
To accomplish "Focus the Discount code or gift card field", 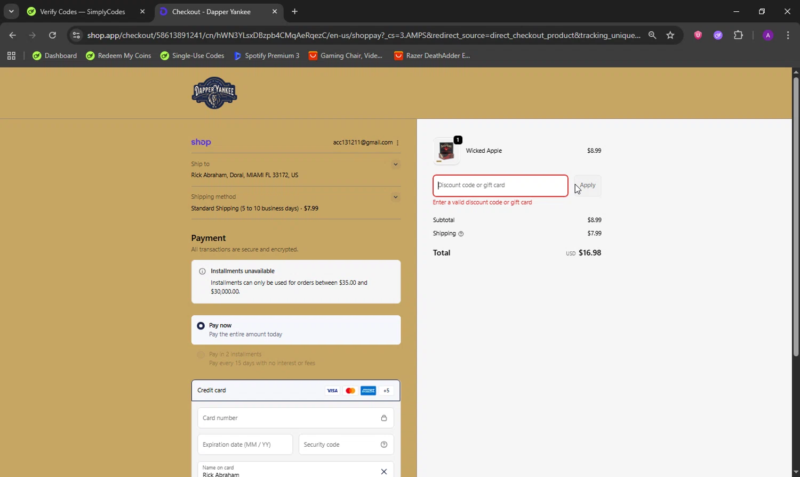I will click(x=500, y=186).
